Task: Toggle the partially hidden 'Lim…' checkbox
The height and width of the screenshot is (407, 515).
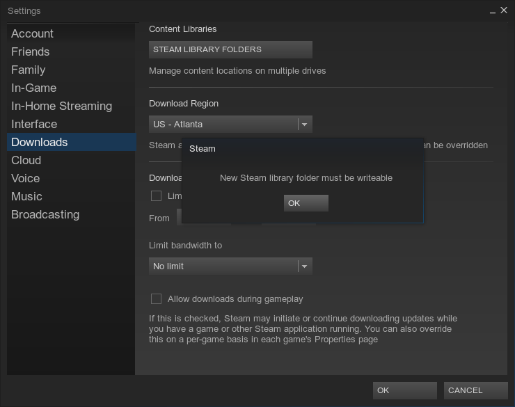Action: pos(156,196)
